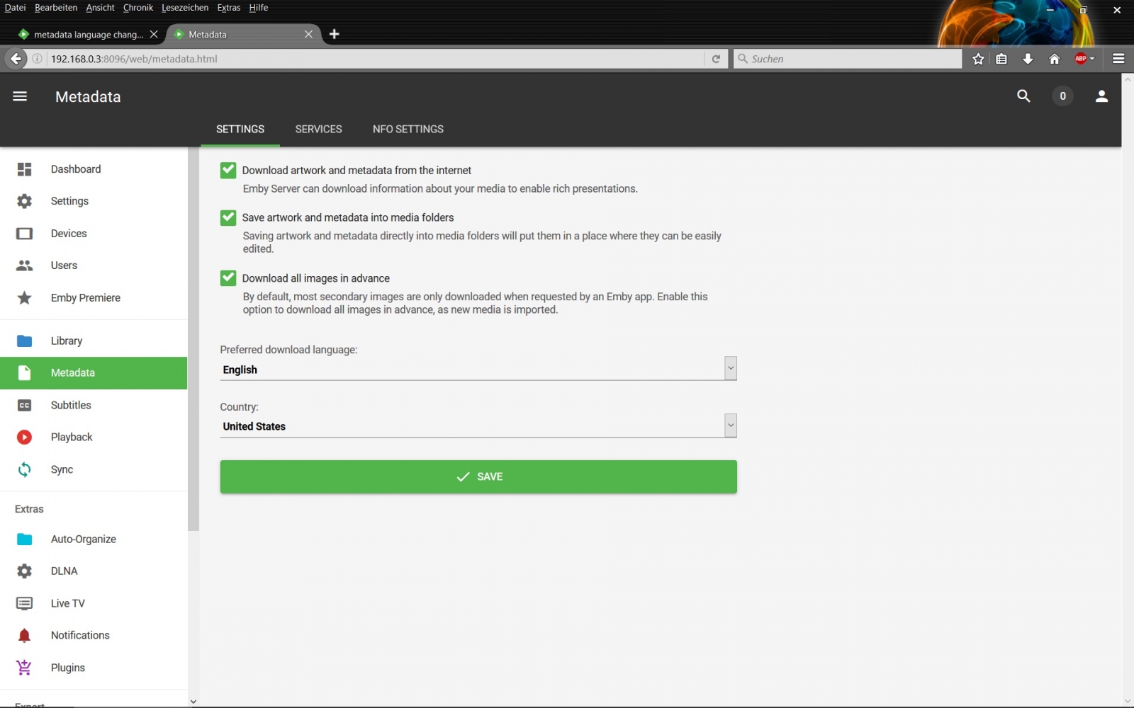1134x708 pixels.
Task: Click the Auto-Organize folder icon
Action: pyautogui.click(x=24, y=539)
